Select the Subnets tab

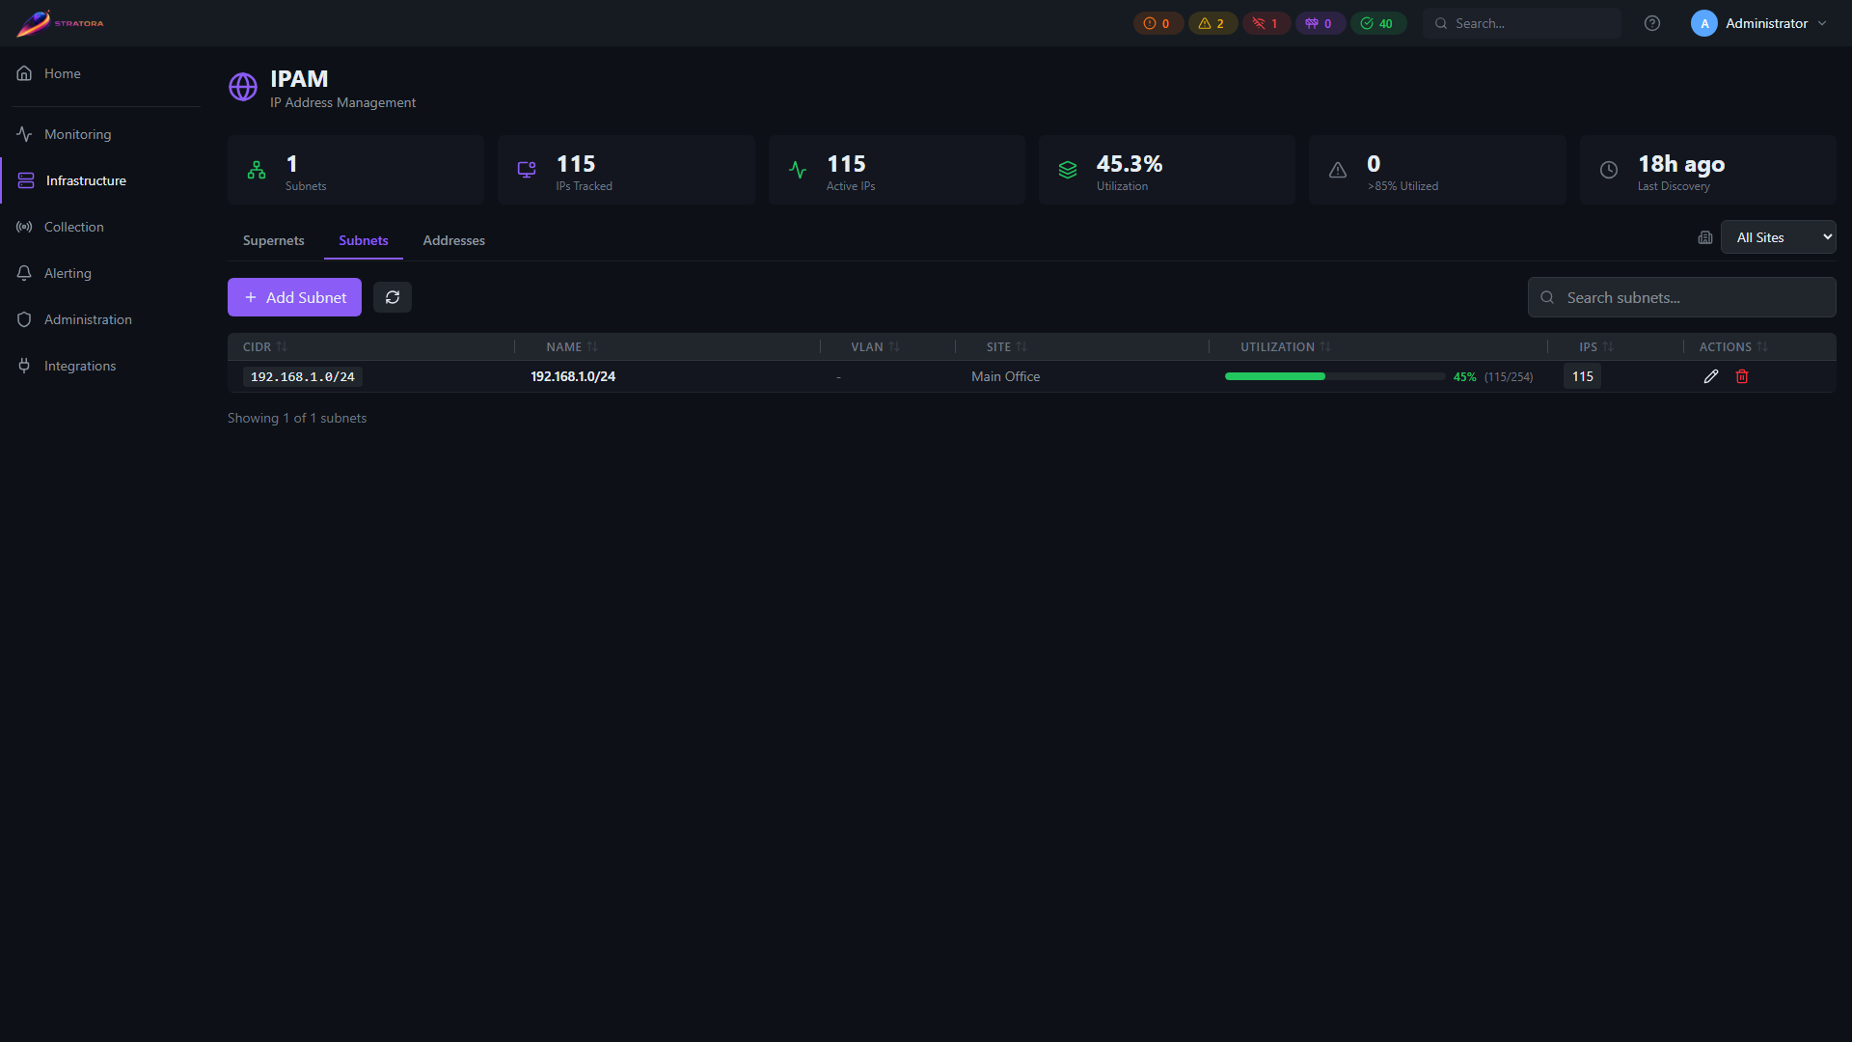(x=364, y=240)
